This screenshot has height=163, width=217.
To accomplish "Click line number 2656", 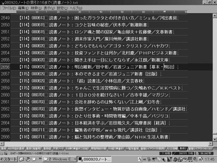I will tap(5, 67).
